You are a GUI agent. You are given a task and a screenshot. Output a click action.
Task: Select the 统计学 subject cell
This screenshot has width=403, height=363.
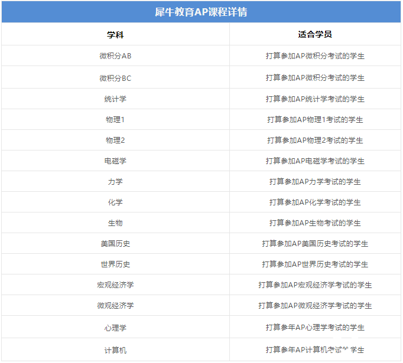[x=115, y=99]
